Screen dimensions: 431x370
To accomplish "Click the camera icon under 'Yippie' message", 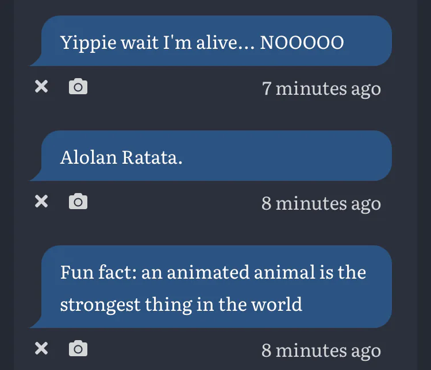I will click(78, 87).
